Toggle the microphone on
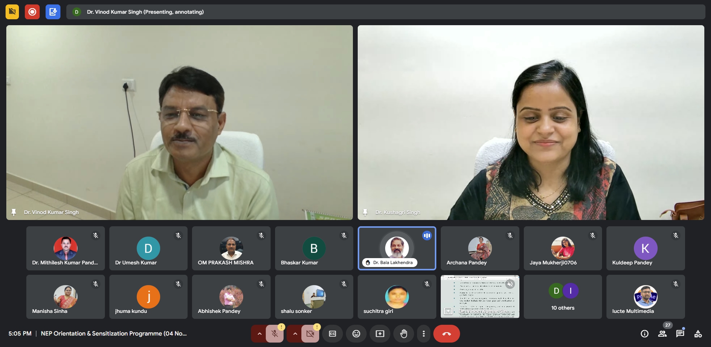The image size is (711, 347). tap(275, 334)
